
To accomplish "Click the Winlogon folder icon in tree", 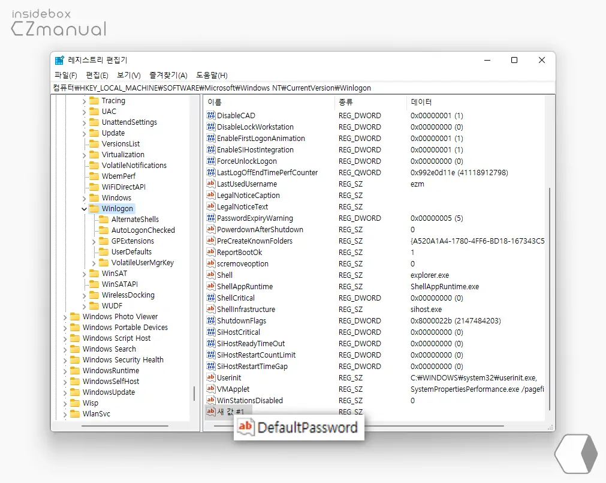I will (94, 209).
